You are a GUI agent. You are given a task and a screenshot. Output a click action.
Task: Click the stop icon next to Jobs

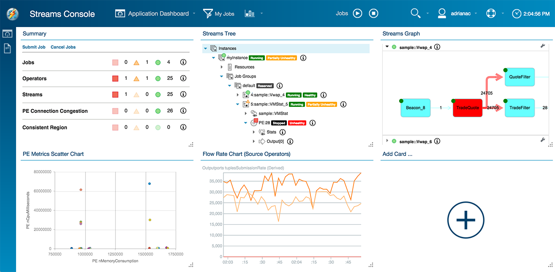point(373,14)
